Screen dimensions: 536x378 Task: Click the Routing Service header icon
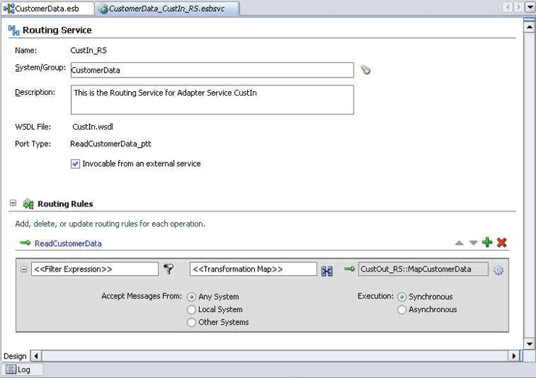pos(14,30)
